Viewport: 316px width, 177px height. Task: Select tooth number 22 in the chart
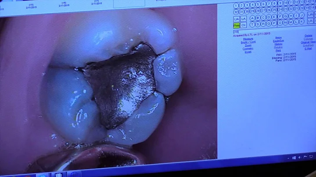click(x=291, y=9)
